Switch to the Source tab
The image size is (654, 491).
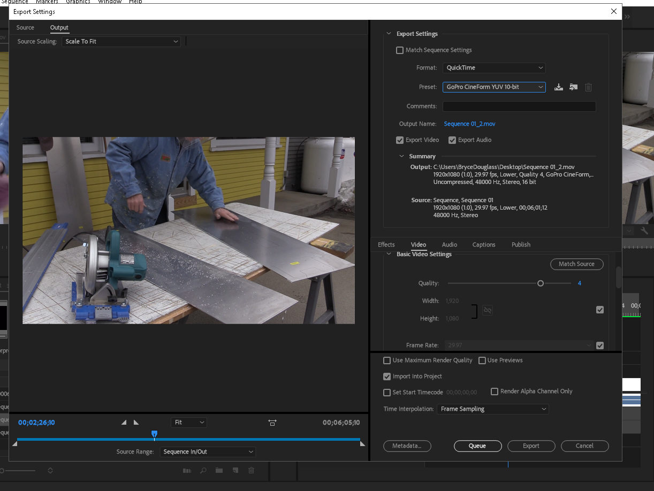coord(25,28)
